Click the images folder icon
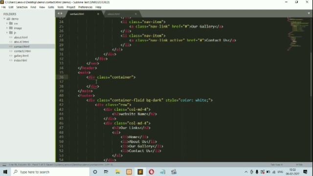Image resolution: width=313 pixels, height=176 pixels. pos(11,28)
